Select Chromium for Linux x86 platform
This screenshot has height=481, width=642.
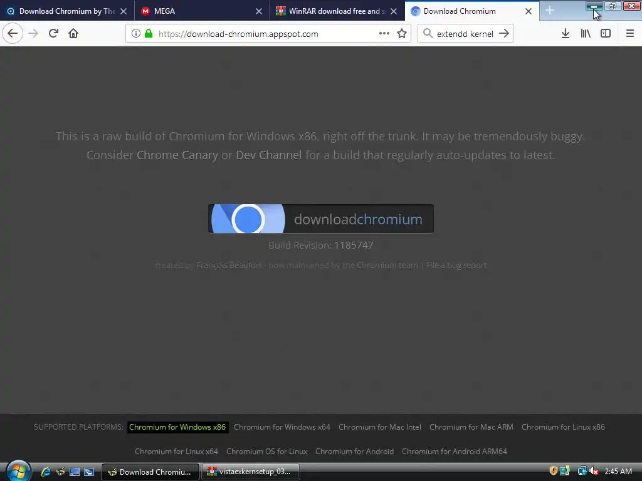pyautogui.click(x=563, y=427)
